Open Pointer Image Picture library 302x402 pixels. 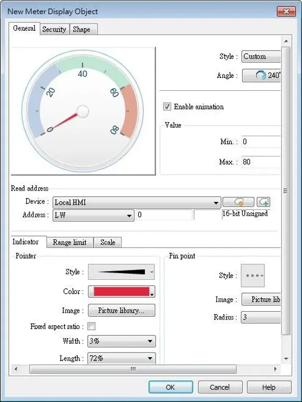click(121, 311)
